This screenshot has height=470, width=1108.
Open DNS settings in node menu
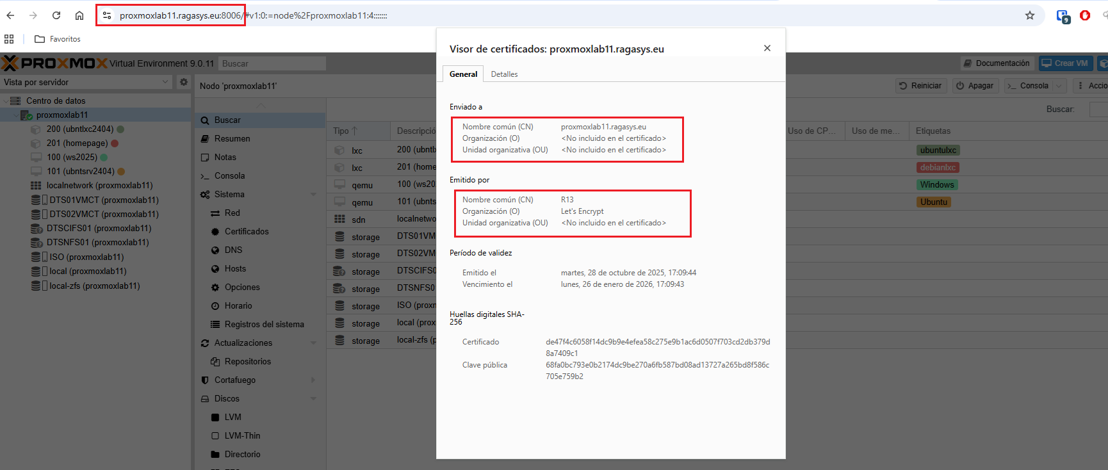tap(260, 250)
